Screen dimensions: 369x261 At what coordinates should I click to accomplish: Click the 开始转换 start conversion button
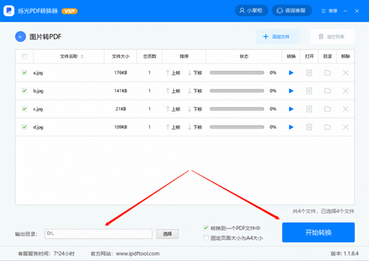[x=318, y=232]
